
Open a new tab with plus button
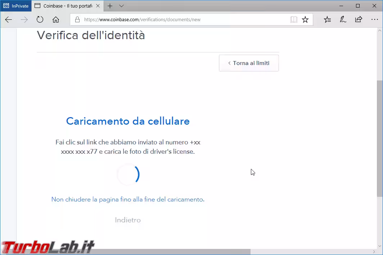110,6
